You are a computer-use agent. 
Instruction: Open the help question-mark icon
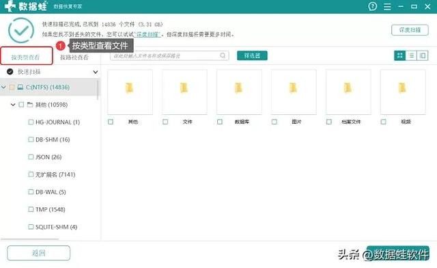click(372, 6)
